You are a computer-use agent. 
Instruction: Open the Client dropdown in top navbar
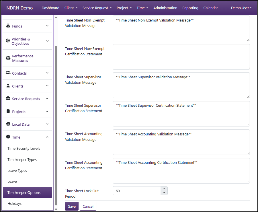tap(71, 8)
